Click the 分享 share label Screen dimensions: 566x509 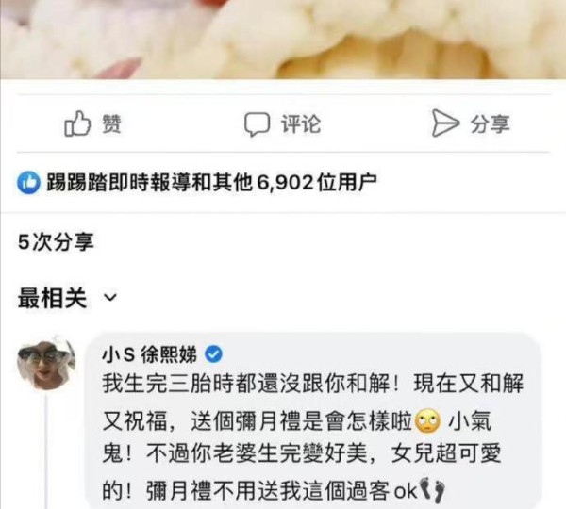[490, 123]
